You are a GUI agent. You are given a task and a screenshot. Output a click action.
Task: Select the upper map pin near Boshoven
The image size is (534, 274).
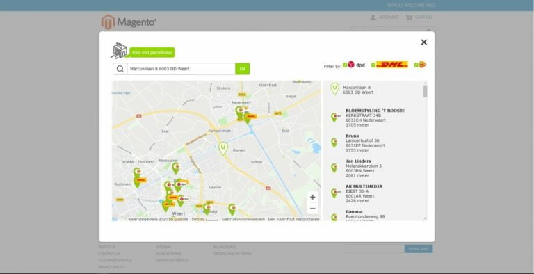tap(137, 172)
